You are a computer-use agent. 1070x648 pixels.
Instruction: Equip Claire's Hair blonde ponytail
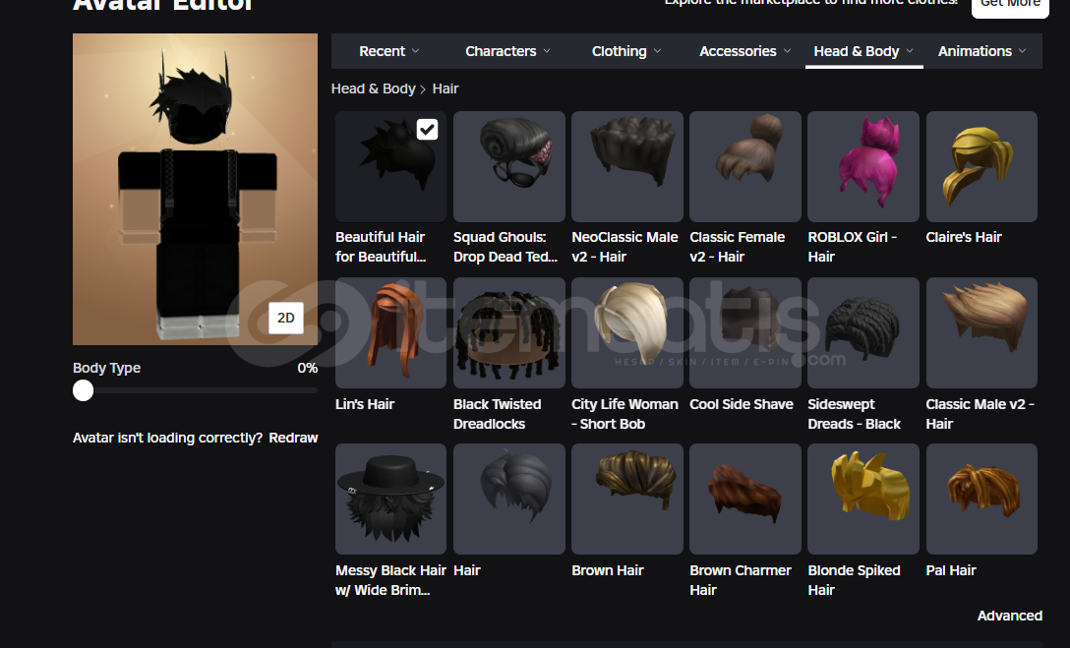pyautogui.click(x=981, y=166)
